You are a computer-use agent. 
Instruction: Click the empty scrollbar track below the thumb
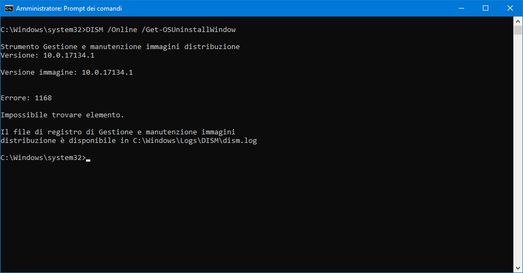point(518,160)
